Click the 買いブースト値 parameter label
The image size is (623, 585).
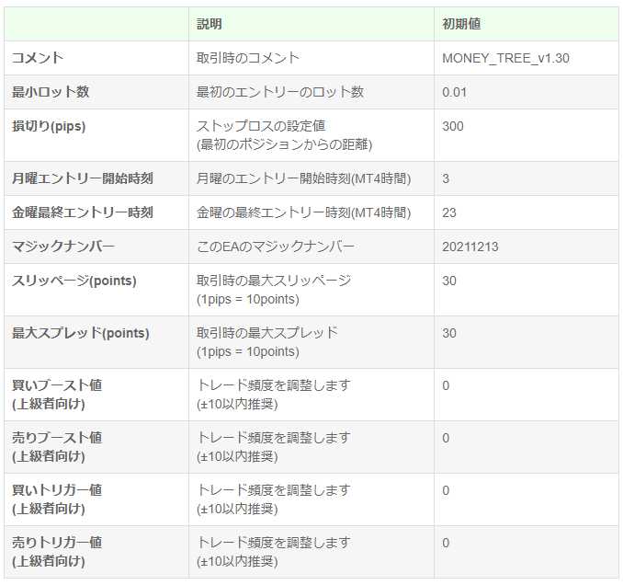(x=57, y=385)
